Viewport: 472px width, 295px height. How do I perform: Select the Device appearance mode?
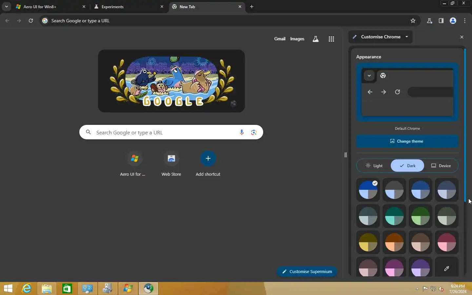coord(441,166)
